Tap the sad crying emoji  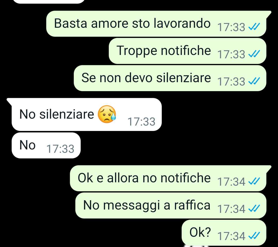(107, 114)
